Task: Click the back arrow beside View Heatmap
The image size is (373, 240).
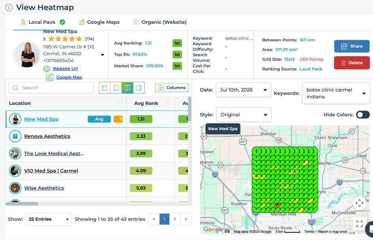Action: (x=9, y=7)
